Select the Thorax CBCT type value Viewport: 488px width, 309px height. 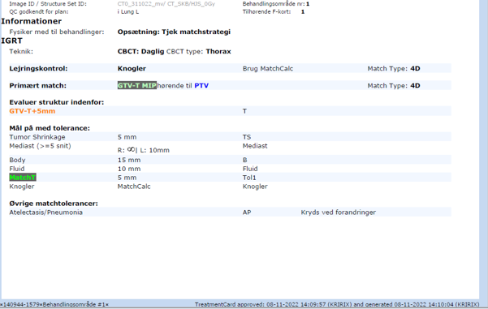click(x=218, y=51)
